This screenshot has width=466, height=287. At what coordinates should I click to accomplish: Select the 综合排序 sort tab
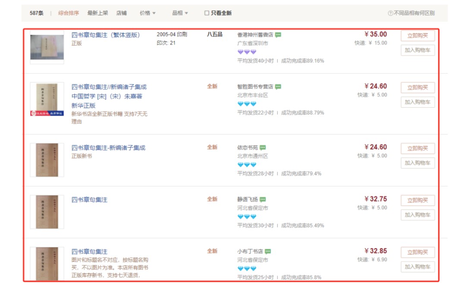(x=69, y=13)
